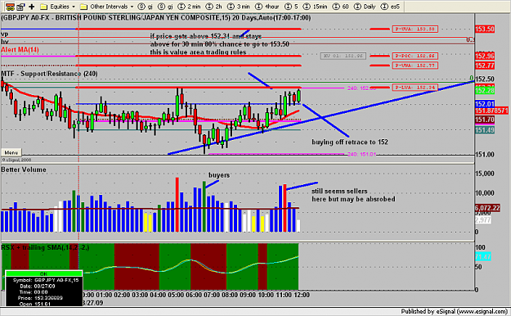The width and height of the screenshot is (511, 316).
Task: Switch to the 2 min interval
Action: click(190, 7)
